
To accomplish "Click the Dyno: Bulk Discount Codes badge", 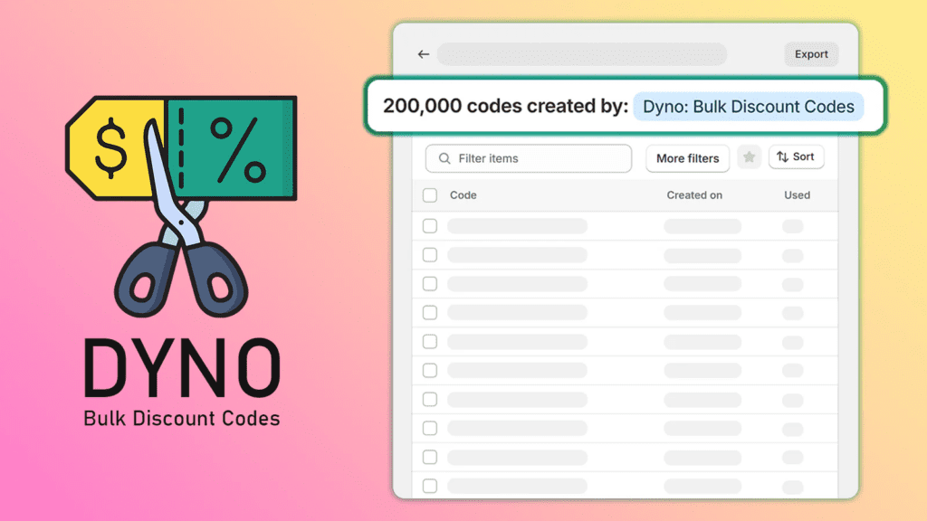I will click(x=748, y=107).
